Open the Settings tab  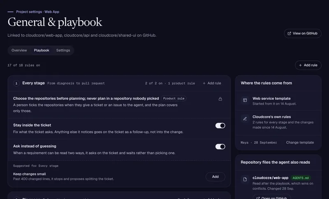point(63,50)
